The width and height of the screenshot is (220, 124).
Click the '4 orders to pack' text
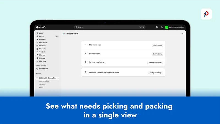point(94,53)
